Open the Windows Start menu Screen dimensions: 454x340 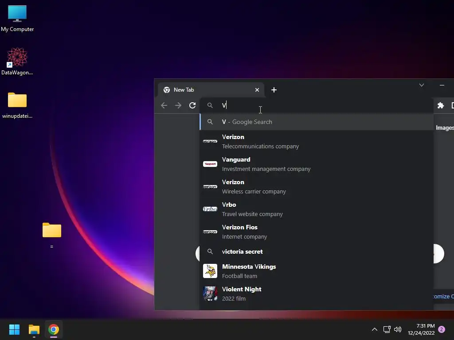pos(14,329)
